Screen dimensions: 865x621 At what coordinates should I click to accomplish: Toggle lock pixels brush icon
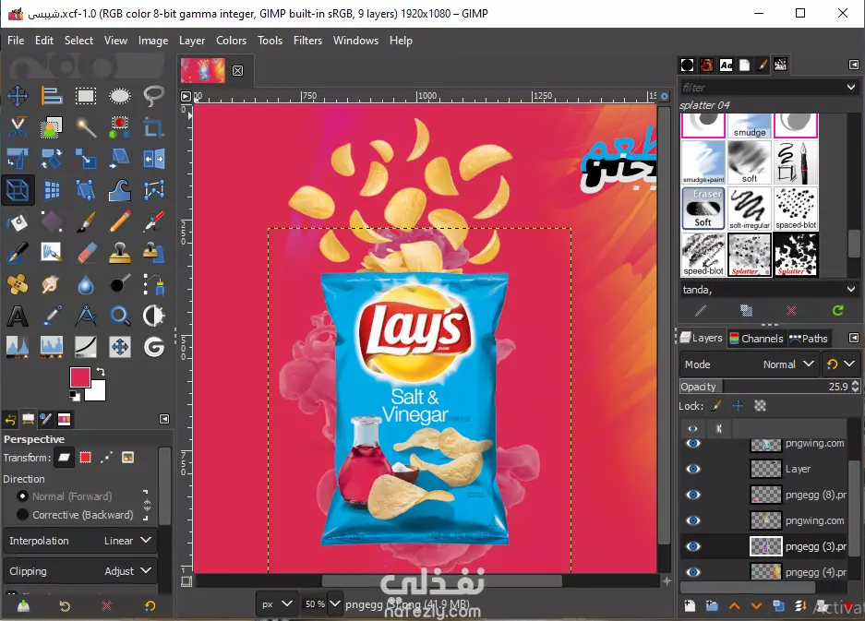point(716,406)
